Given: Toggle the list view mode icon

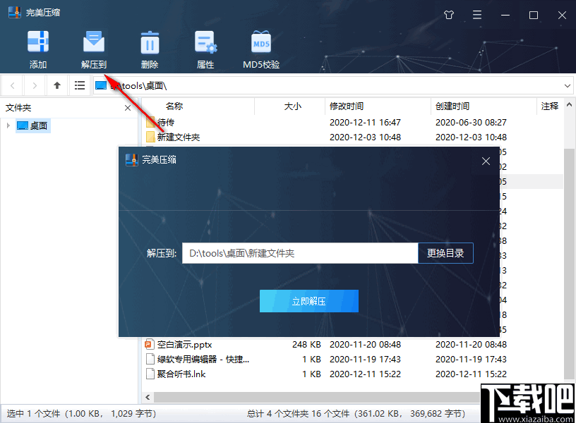Looking at the screenshot, I should tap(80, 86).
